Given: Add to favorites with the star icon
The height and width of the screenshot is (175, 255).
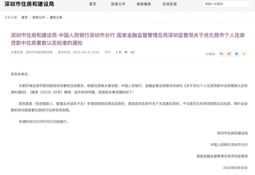Looking at the screenshot, I should tap(244, 54).
